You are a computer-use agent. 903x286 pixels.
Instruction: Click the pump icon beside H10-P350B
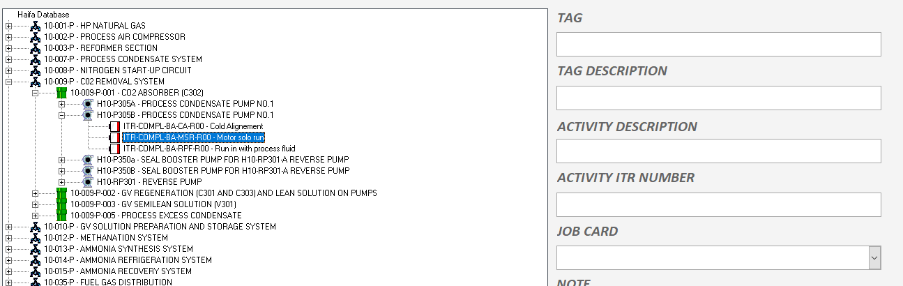88,171
